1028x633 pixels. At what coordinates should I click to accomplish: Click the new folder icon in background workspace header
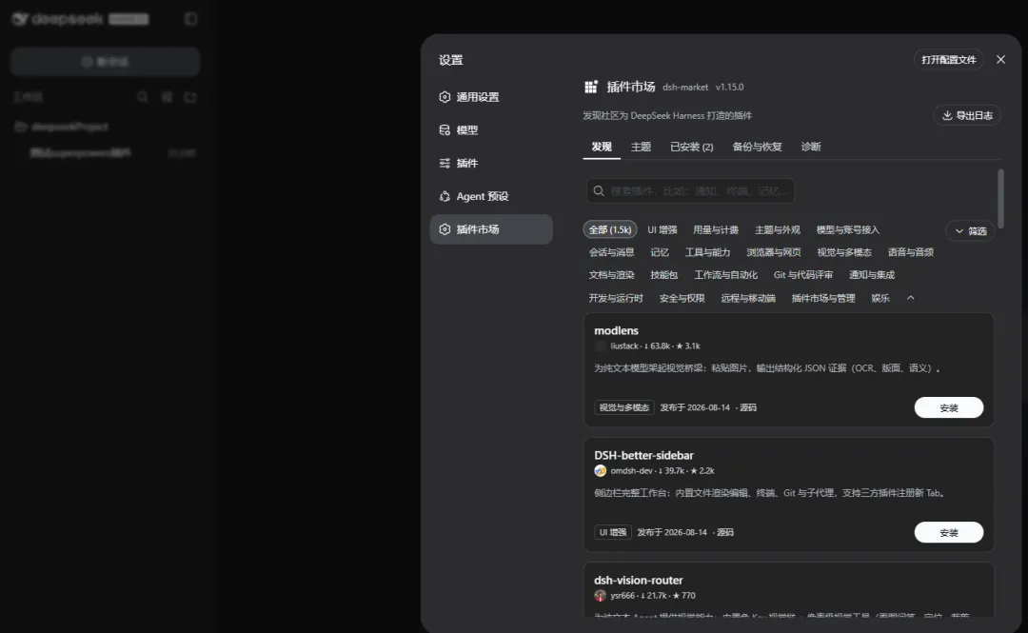190,97
